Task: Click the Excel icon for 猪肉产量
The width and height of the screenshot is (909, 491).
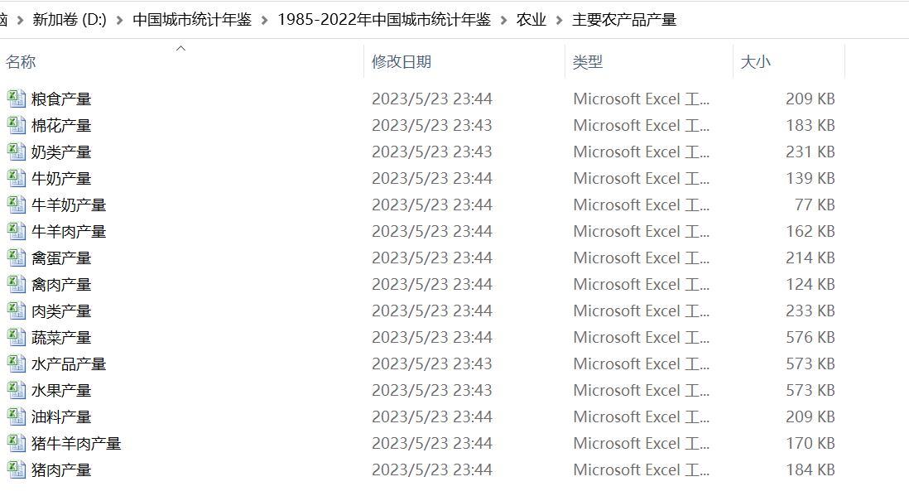Action: [17, 469]
